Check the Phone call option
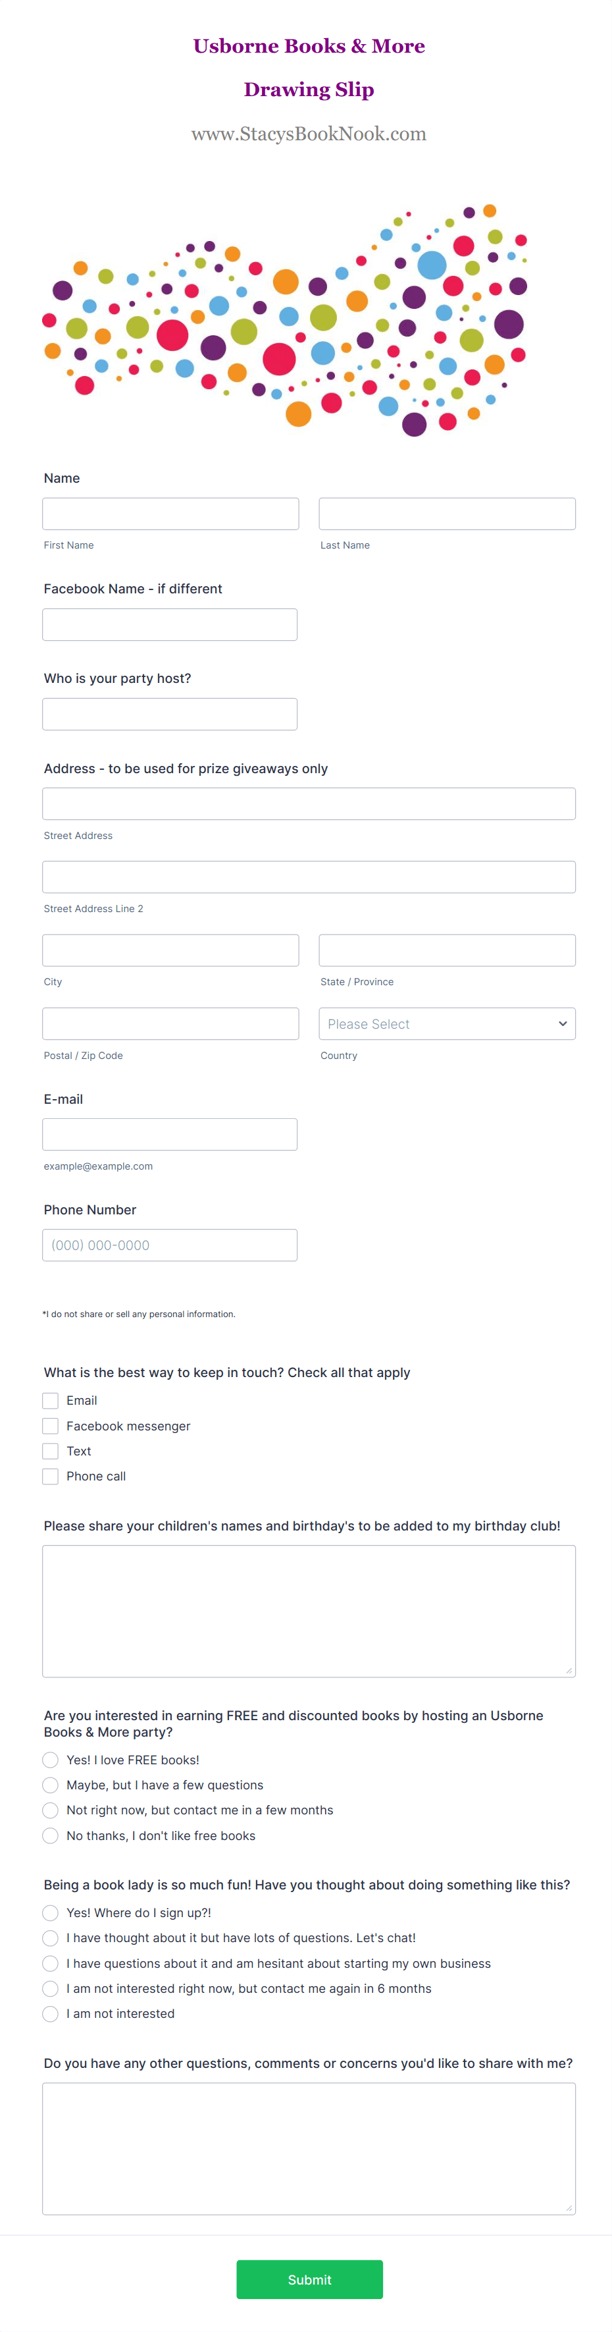Viewport: 612px width, 2332px height. pyautogui.click(x=51, y=1476)
